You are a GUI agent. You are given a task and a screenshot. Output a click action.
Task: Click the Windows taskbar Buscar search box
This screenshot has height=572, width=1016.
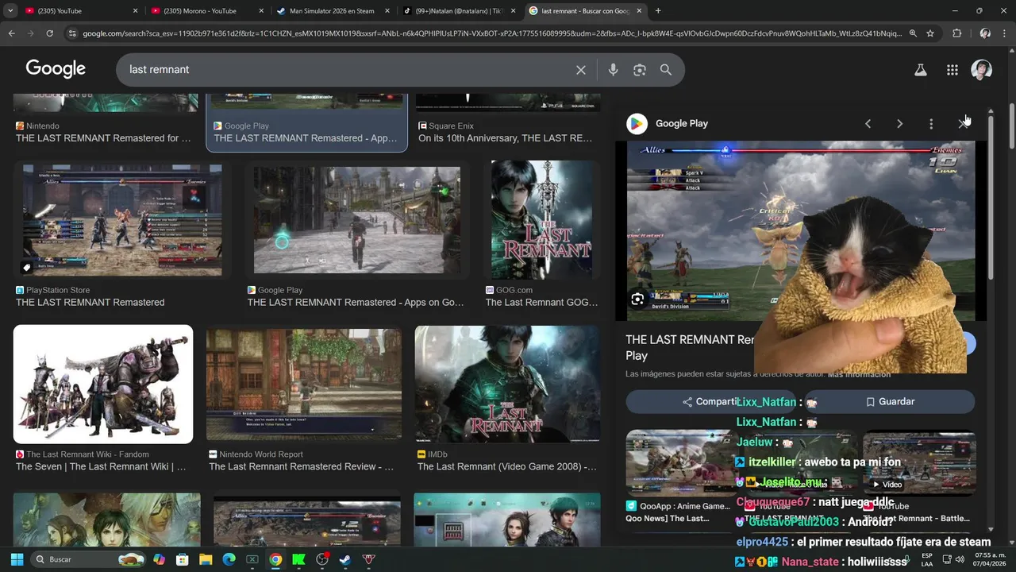pos(88,559)
